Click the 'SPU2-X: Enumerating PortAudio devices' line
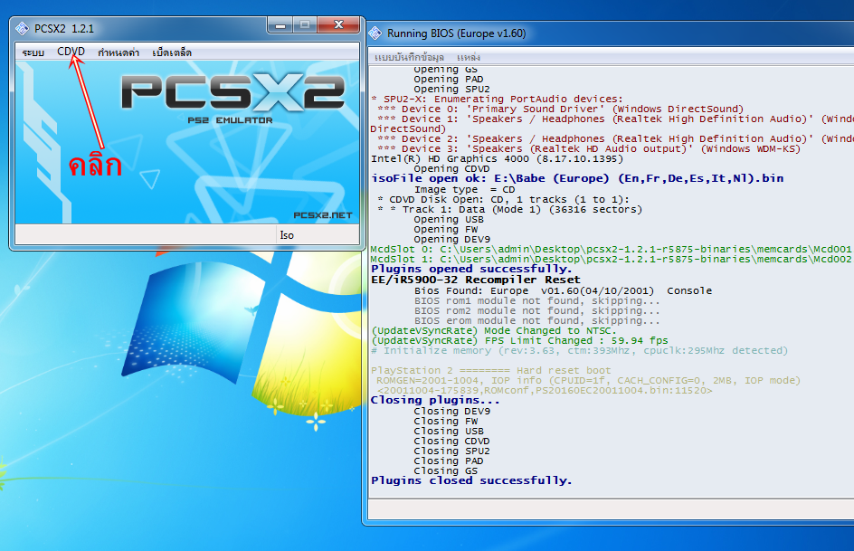854x551 pixels. (x=497, y=100)
